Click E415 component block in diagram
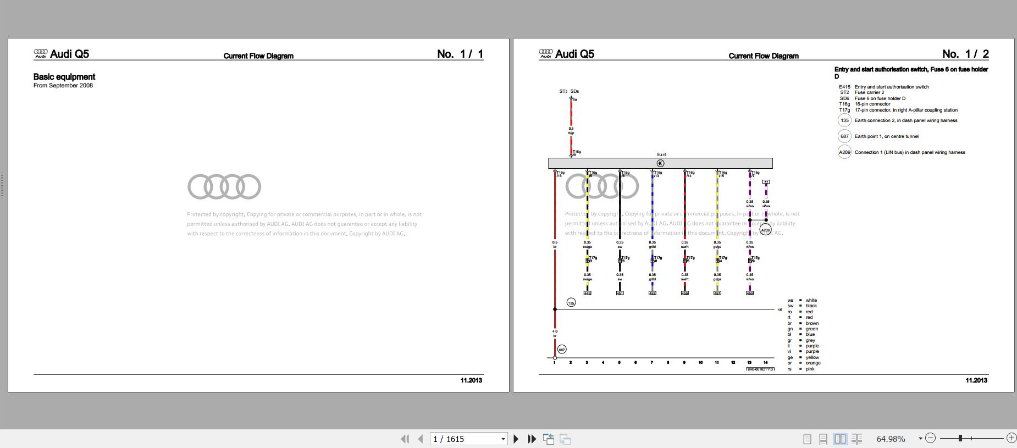 pos(660,163)
